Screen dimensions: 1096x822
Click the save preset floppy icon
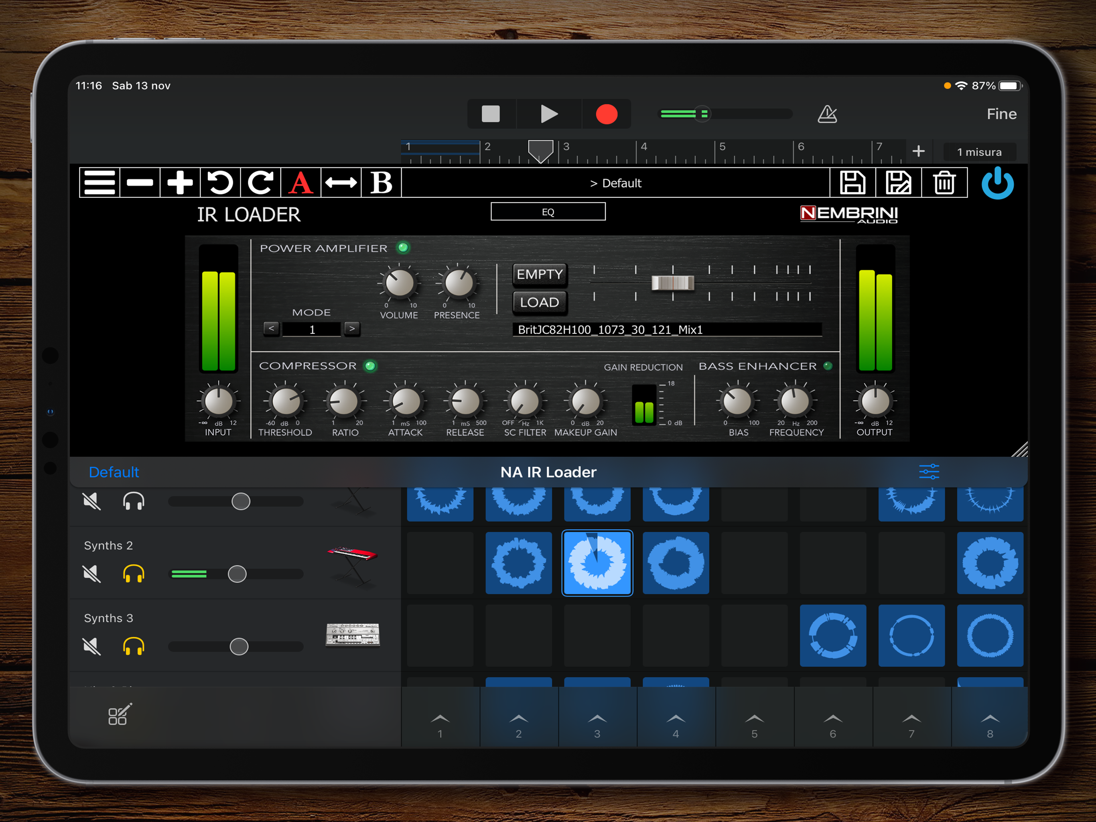[x=852, y=183]
